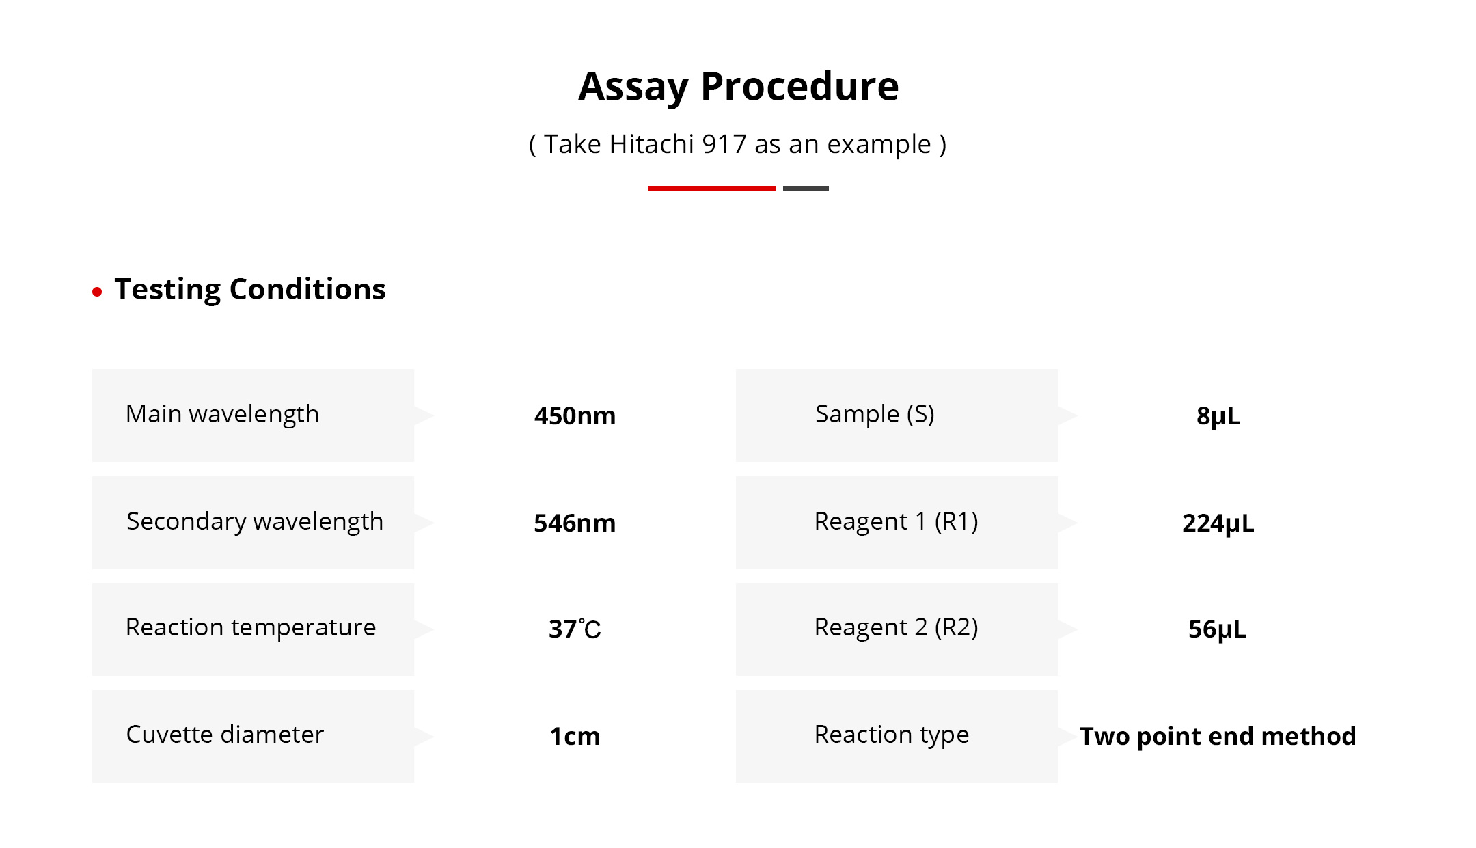Click the Reagent 2 (R2) label cell
This screenshot has width=1476, height=848.
tap(896, 629)
